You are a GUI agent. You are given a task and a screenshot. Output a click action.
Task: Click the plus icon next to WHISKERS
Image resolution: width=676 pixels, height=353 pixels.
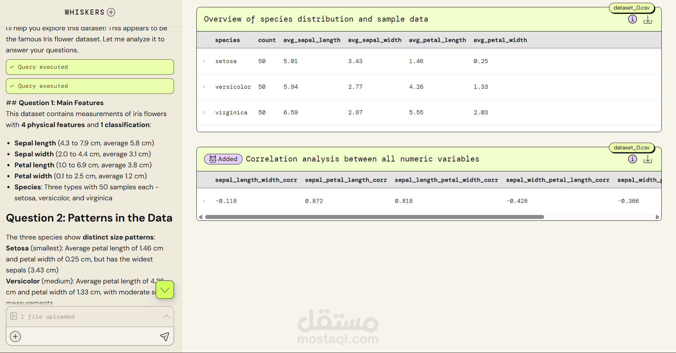(x=111, y=12)
